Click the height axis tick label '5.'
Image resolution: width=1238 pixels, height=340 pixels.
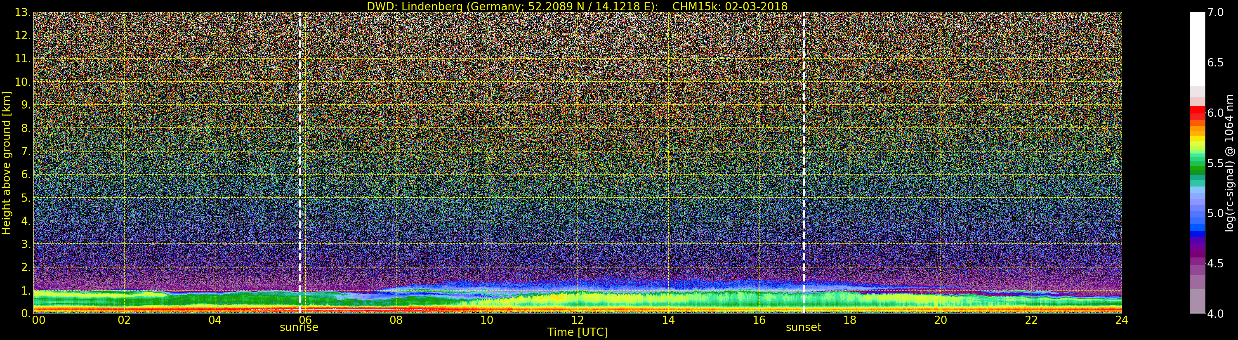coord(26,198)
